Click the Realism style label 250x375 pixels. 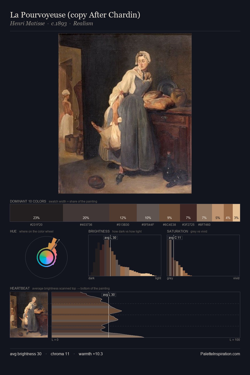click(83, 23)
